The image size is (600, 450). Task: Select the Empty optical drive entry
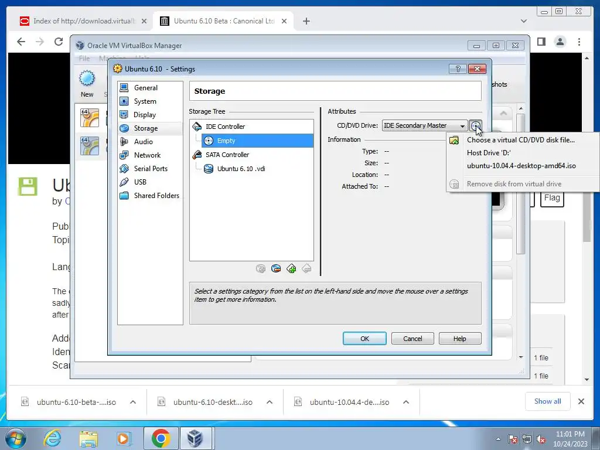(x=258, y=141)
